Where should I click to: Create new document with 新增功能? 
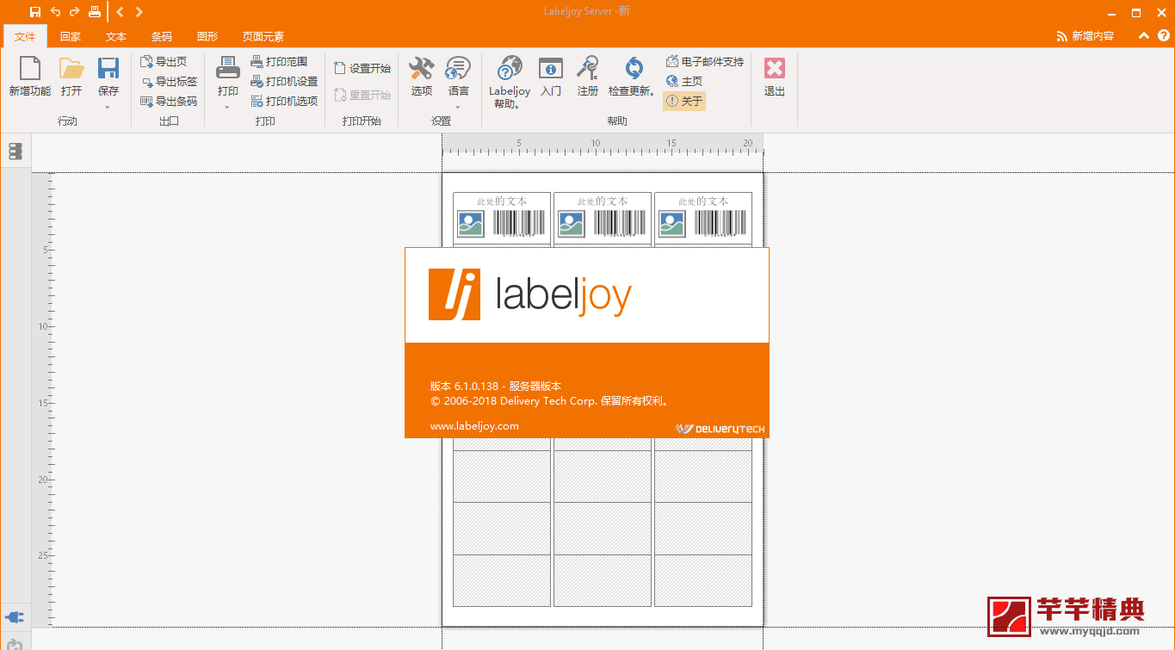[30, 77]
